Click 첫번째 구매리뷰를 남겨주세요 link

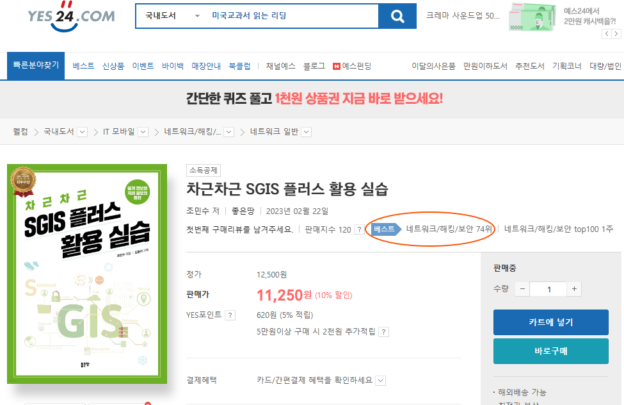pyautogui.click(x=239, y=229)
